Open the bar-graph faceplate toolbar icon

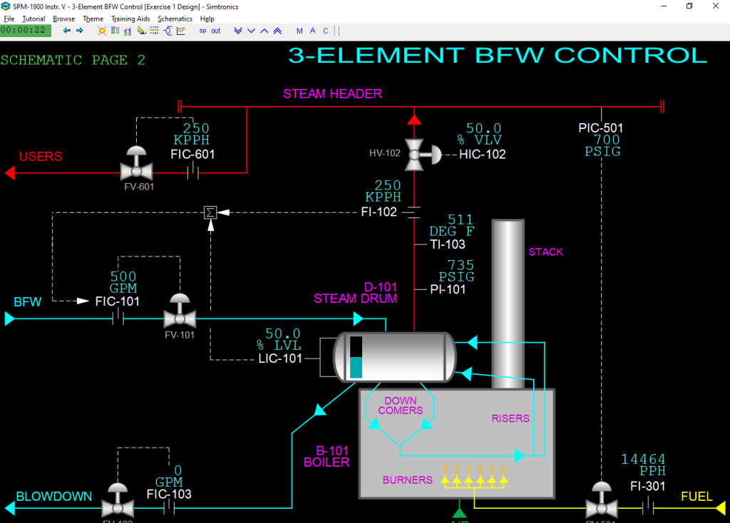click(x=128, y=31)
